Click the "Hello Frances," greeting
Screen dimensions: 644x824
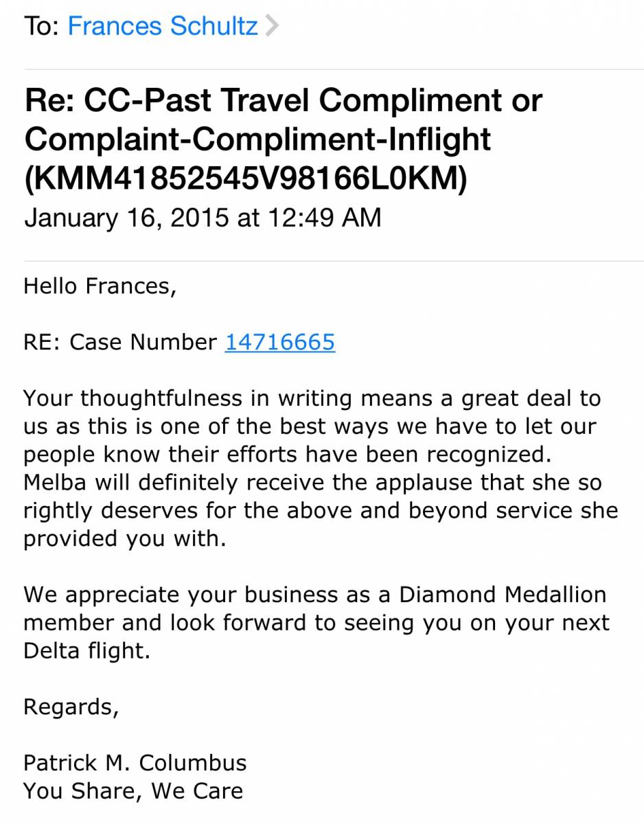coord(100,286)
